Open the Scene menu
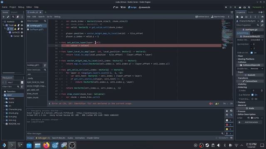 [5, 7]
